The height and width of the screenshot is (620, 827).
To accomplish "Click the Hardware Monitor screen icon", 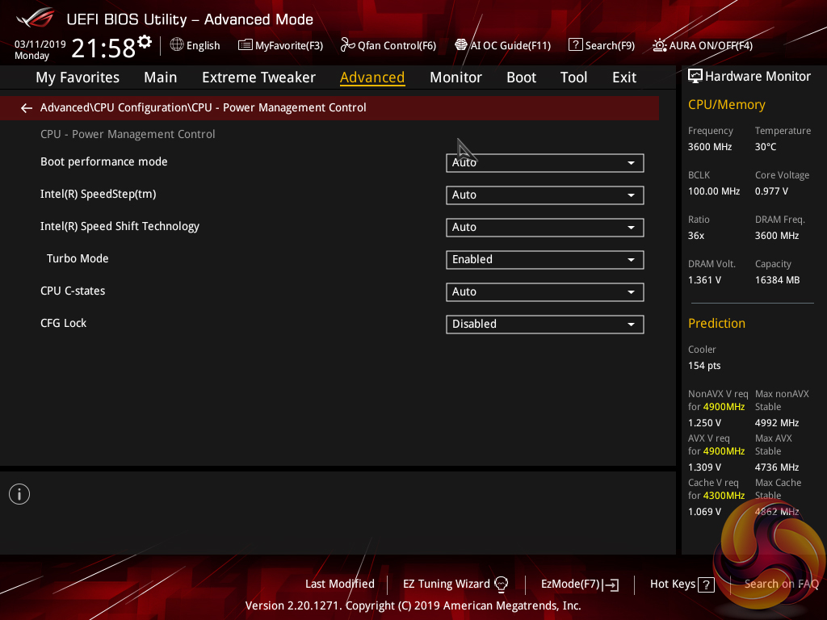I will click(x=695, y=77).
